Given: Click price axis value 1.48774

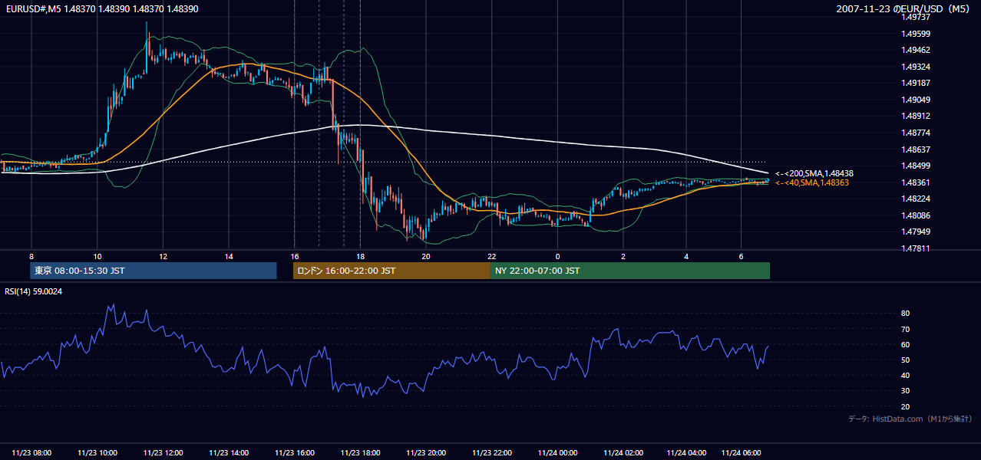Looking at the screenshot, I should (916, 133).
